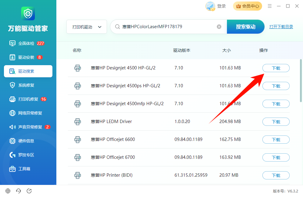Screen dimensions: 303x197
Task: Click printer icon of Officejet 6700 row
Action: pos(78,157)
